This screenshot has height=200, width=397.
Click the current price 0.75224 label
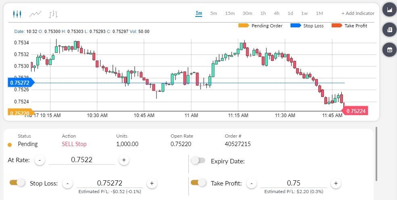(355, 111)
